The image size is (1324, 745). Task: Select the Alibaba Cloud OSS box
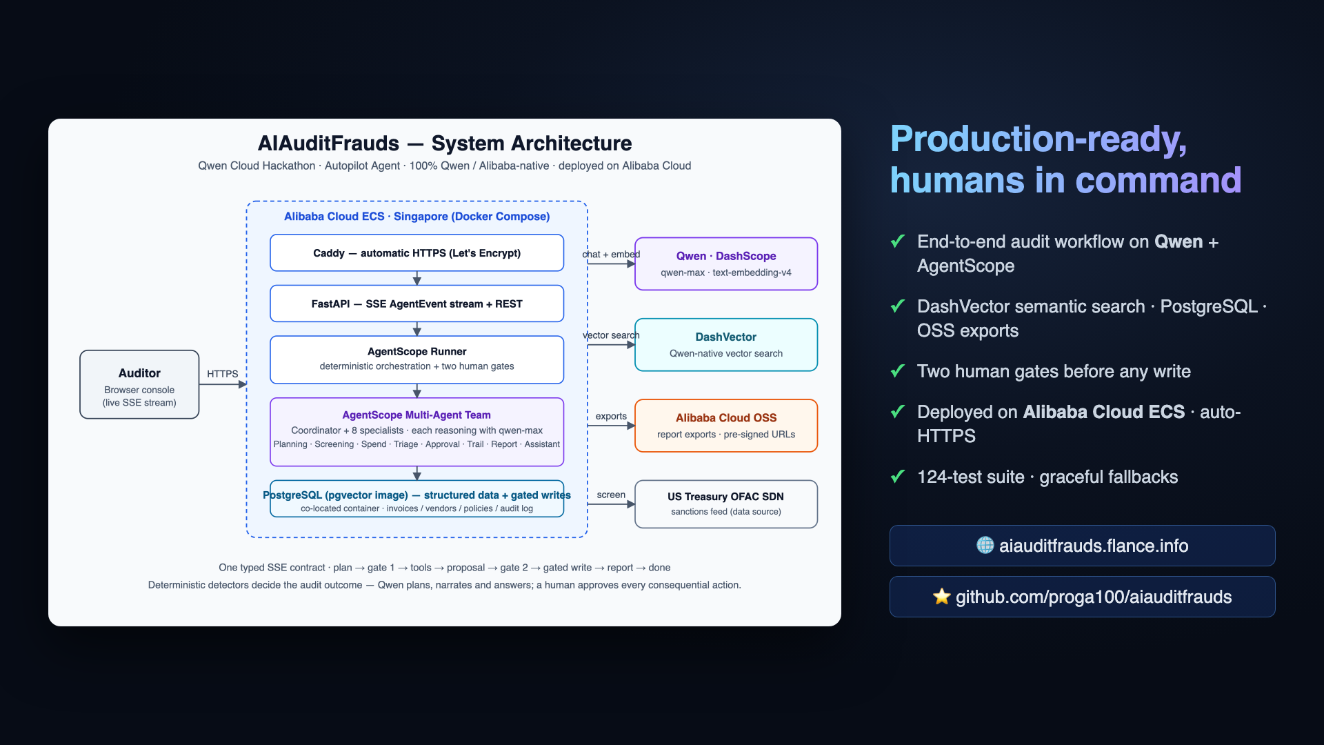726,426
